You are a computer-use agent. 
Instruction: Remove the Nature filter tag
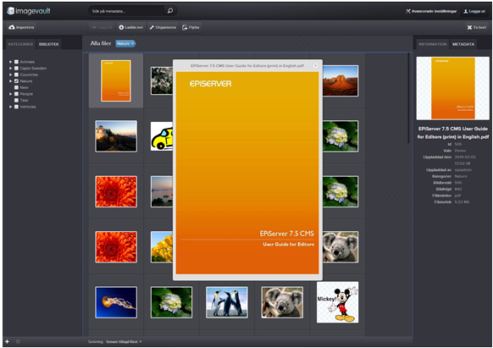coord(132,44)
